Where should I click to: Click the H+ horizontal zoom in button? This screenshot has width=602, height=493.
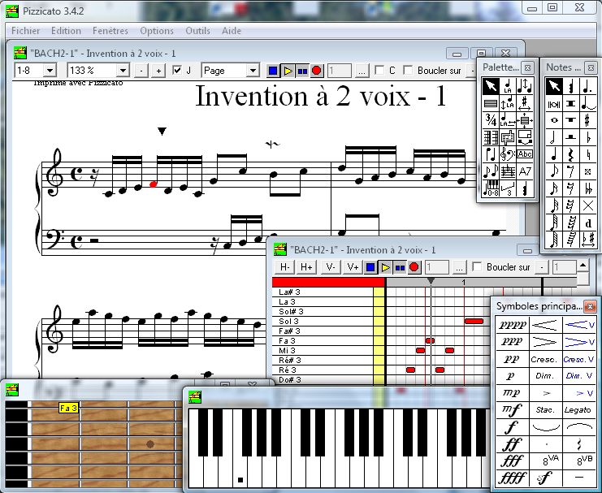(306, 267)
